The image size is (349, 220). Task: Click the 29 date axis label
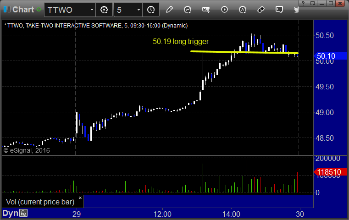[77, 214]
